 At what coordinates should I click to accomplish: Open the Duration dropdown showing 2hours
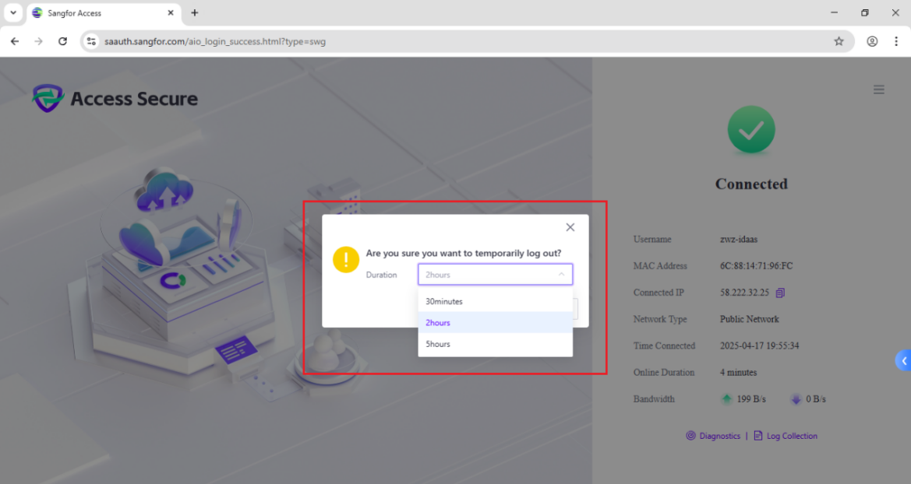495,275
